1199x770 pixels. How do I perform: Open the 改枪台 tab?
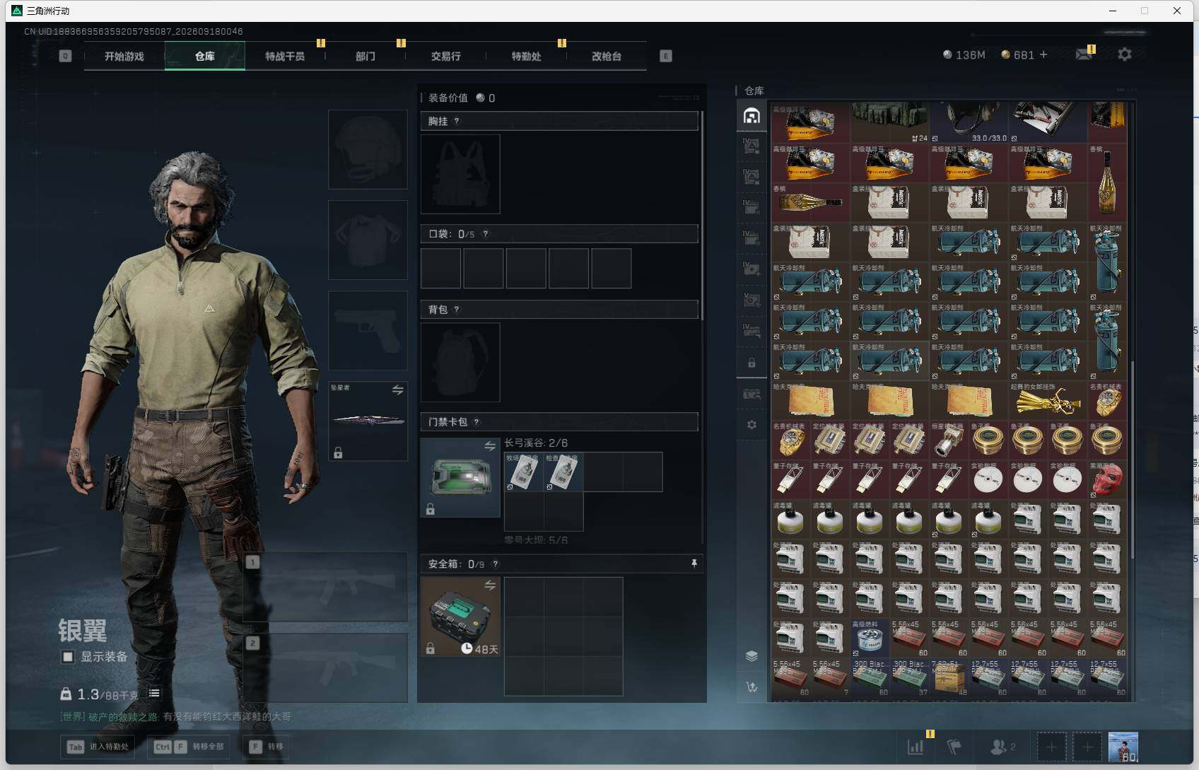(607, 56)
